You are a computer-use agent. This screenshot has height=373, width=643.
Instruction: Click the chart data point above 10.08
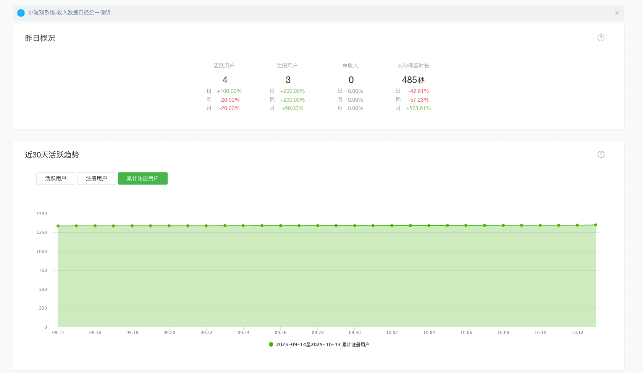503,225
